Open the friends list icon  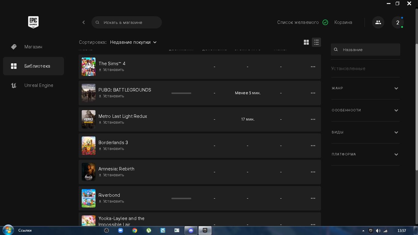pyautogui.click(x=378, y=22)
